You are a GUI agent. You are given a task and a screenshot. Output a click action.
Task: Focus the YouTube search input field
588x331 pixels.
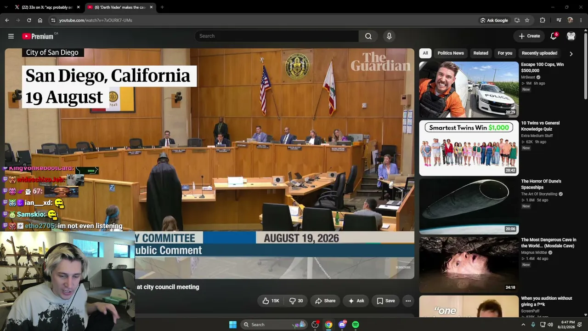point(277,36)
